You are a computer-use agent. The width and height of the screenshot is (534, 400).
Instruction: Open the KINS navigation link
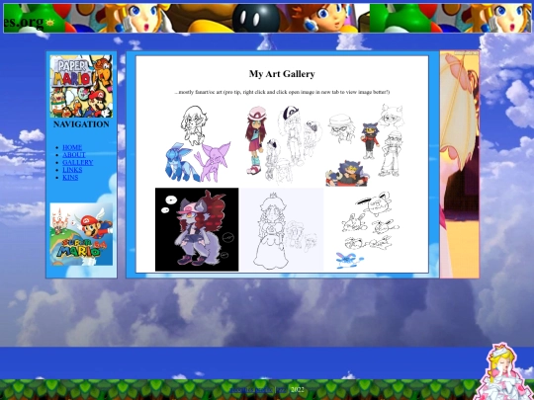point(70,177)
